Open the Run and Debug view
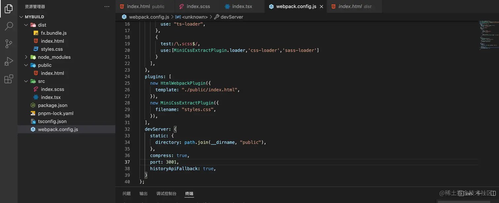This screenshot has width=499, height=203. pyautogui.click(x=9, y=61)
